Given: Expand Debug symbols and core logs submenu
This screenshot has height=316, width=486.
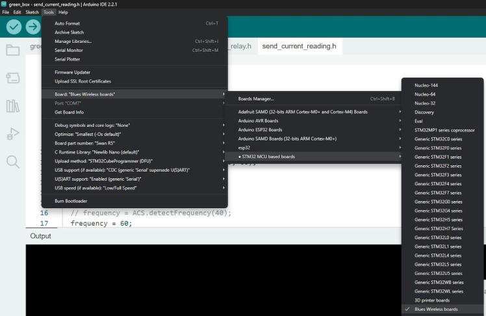Looking at the screenshot, I should [134, 125].
